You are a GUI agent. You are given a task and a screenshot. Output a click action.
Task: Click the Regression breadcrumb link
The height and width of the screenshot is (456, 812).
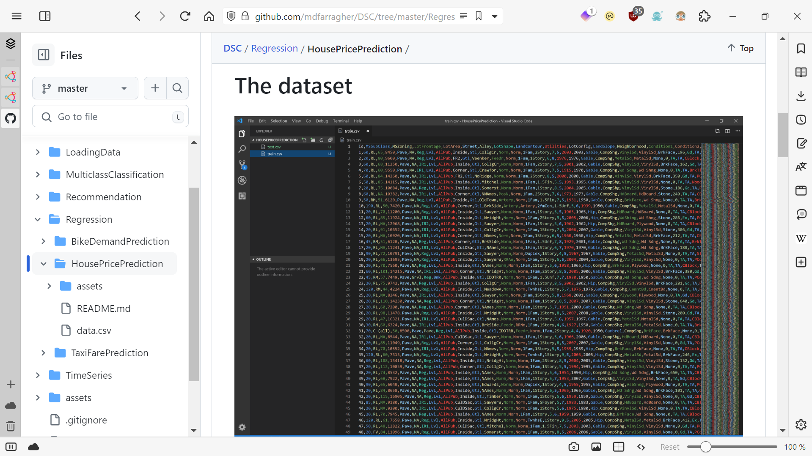[x=274, y=48]
